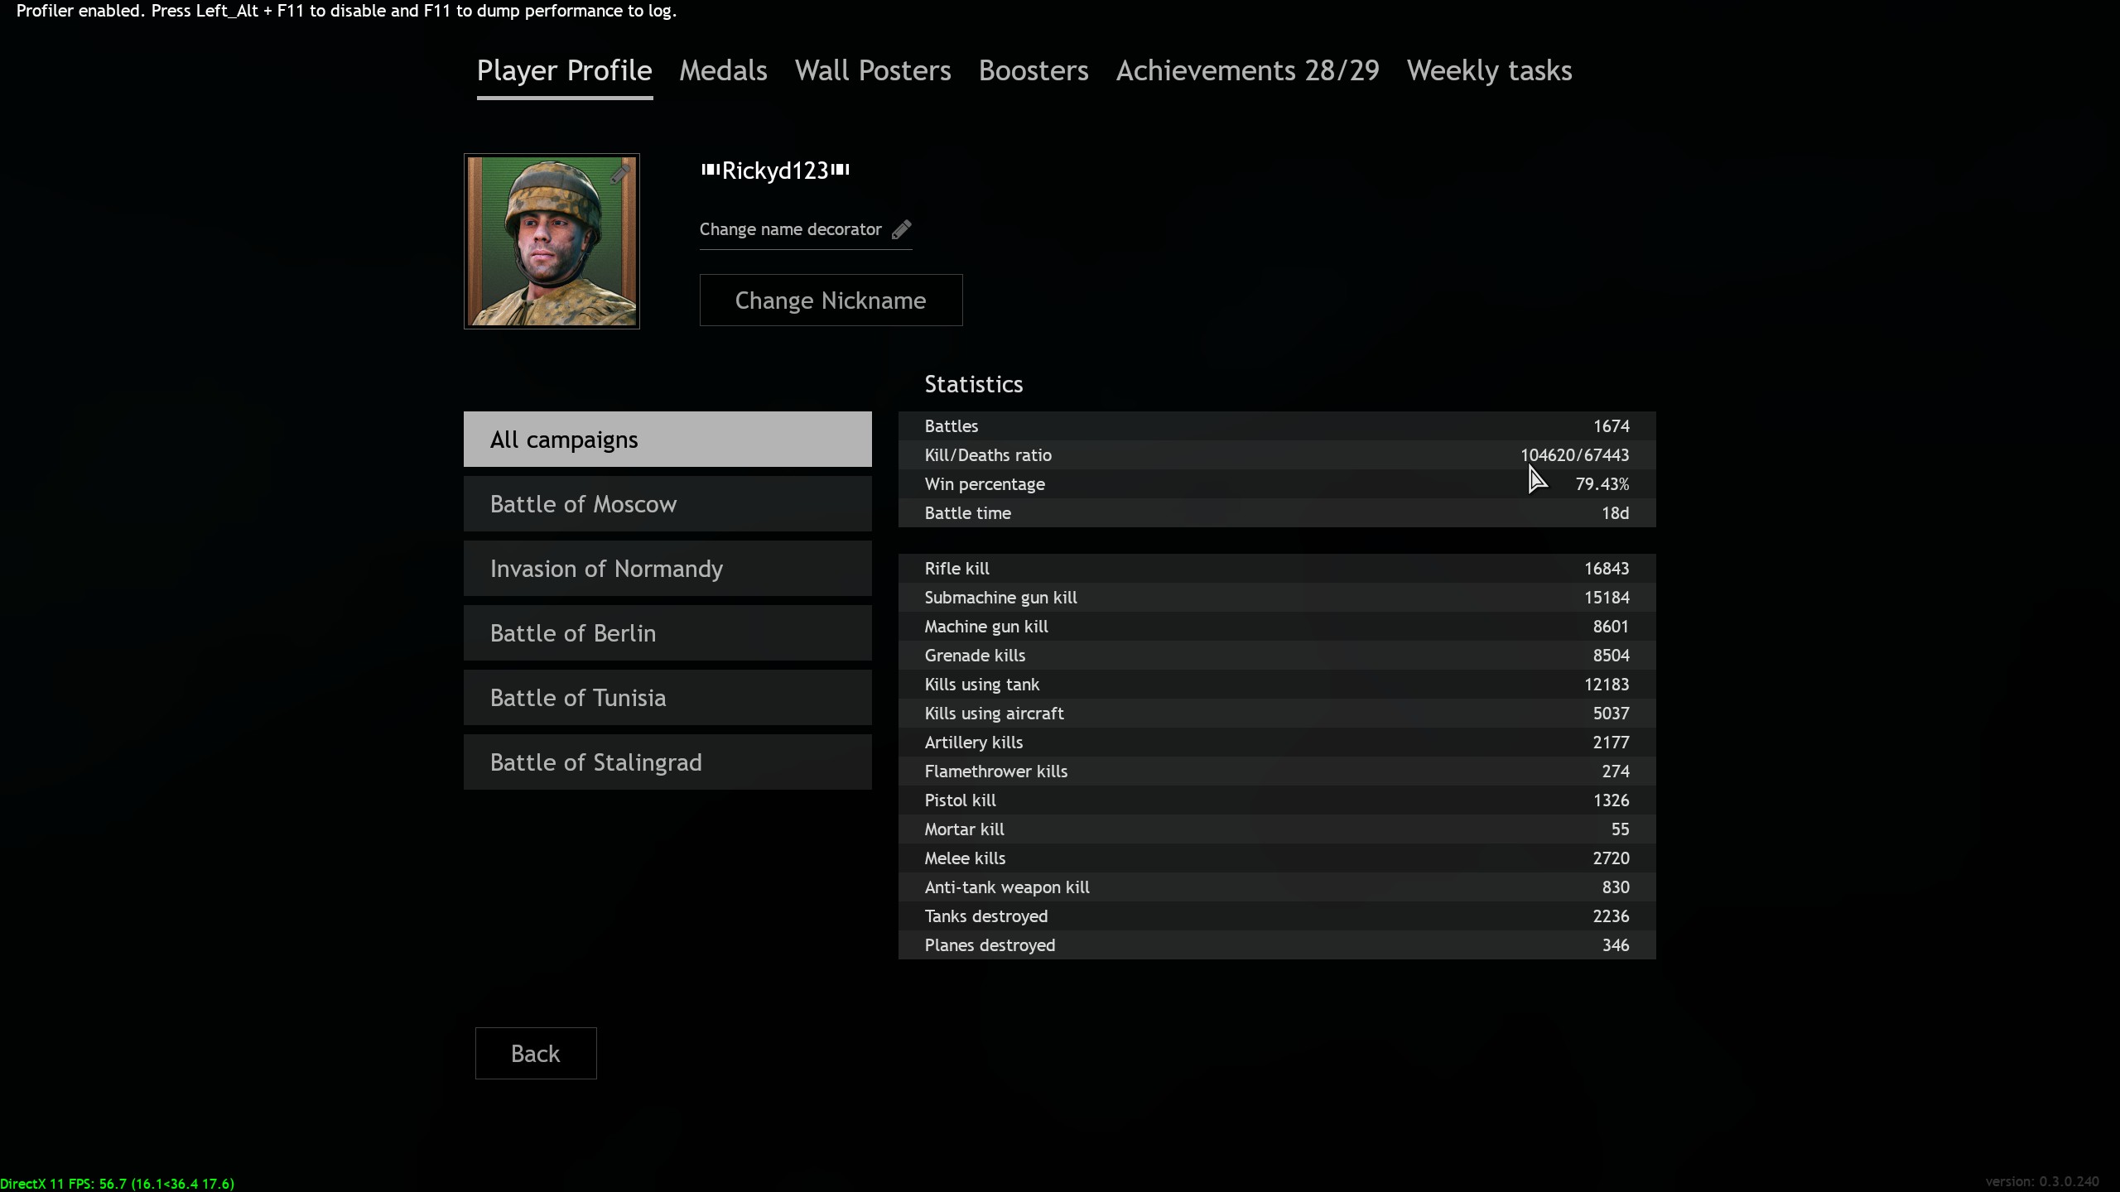Go to the Weekly tasks tab

point(1489,71)
